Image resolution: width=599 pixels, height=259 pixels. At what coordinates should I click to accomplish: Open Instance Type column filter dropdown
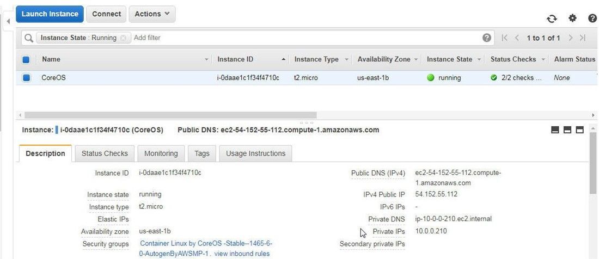(x=346, y=59)
